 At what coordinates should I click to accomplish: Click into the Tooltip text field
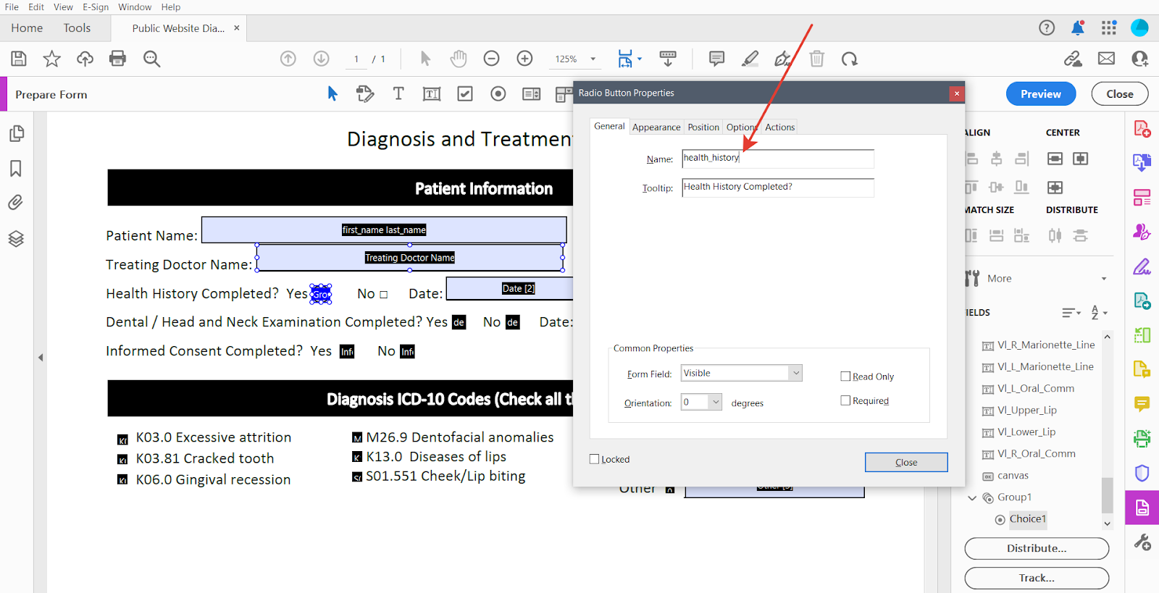click(777, 188)
